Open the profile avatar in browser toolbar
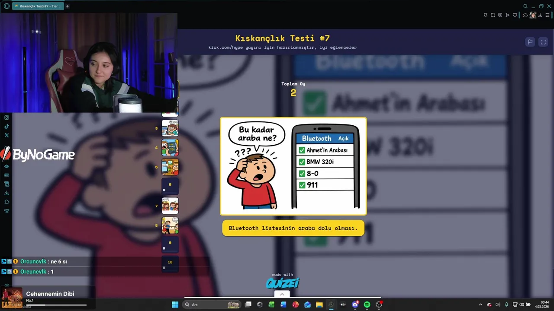 coord(533,15)
